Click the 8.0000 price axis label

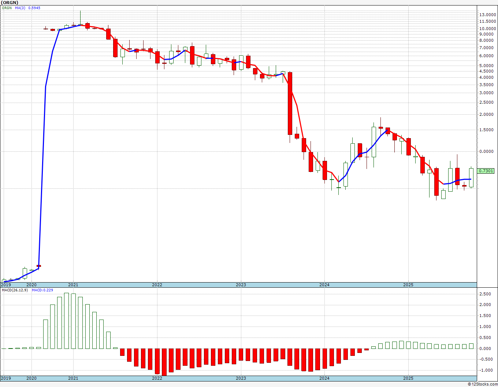coord(487,40)
